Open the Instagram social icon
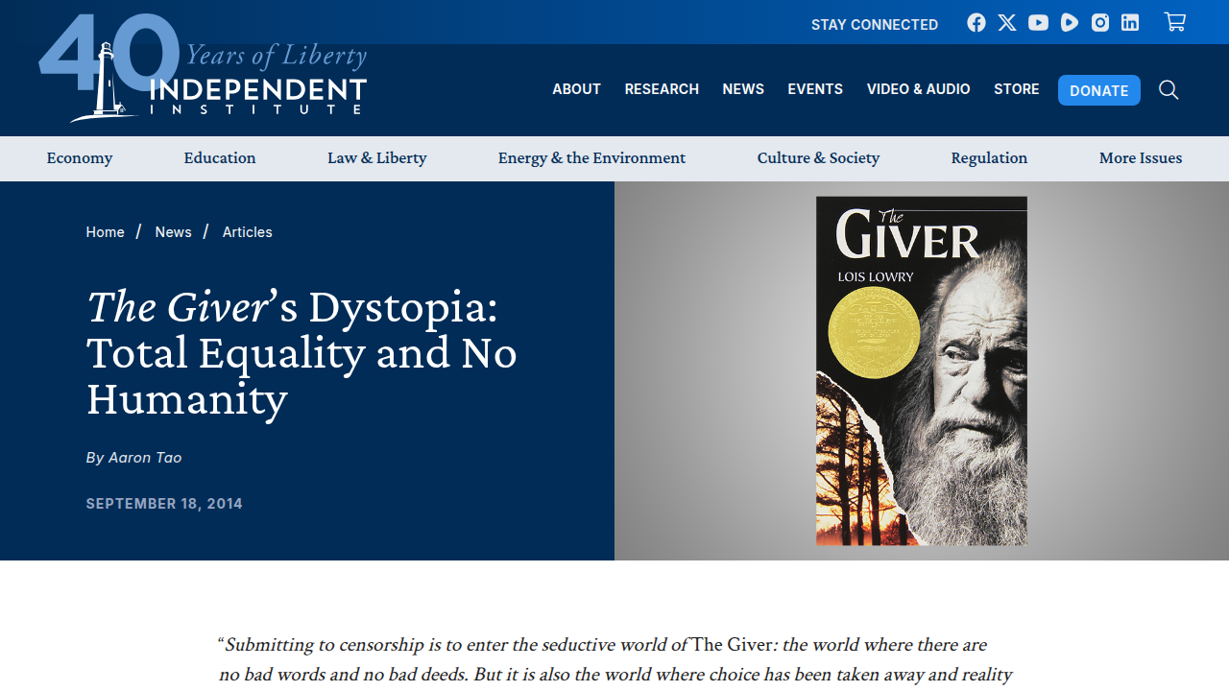The image size is (1229, 691). click(1100, 23)
